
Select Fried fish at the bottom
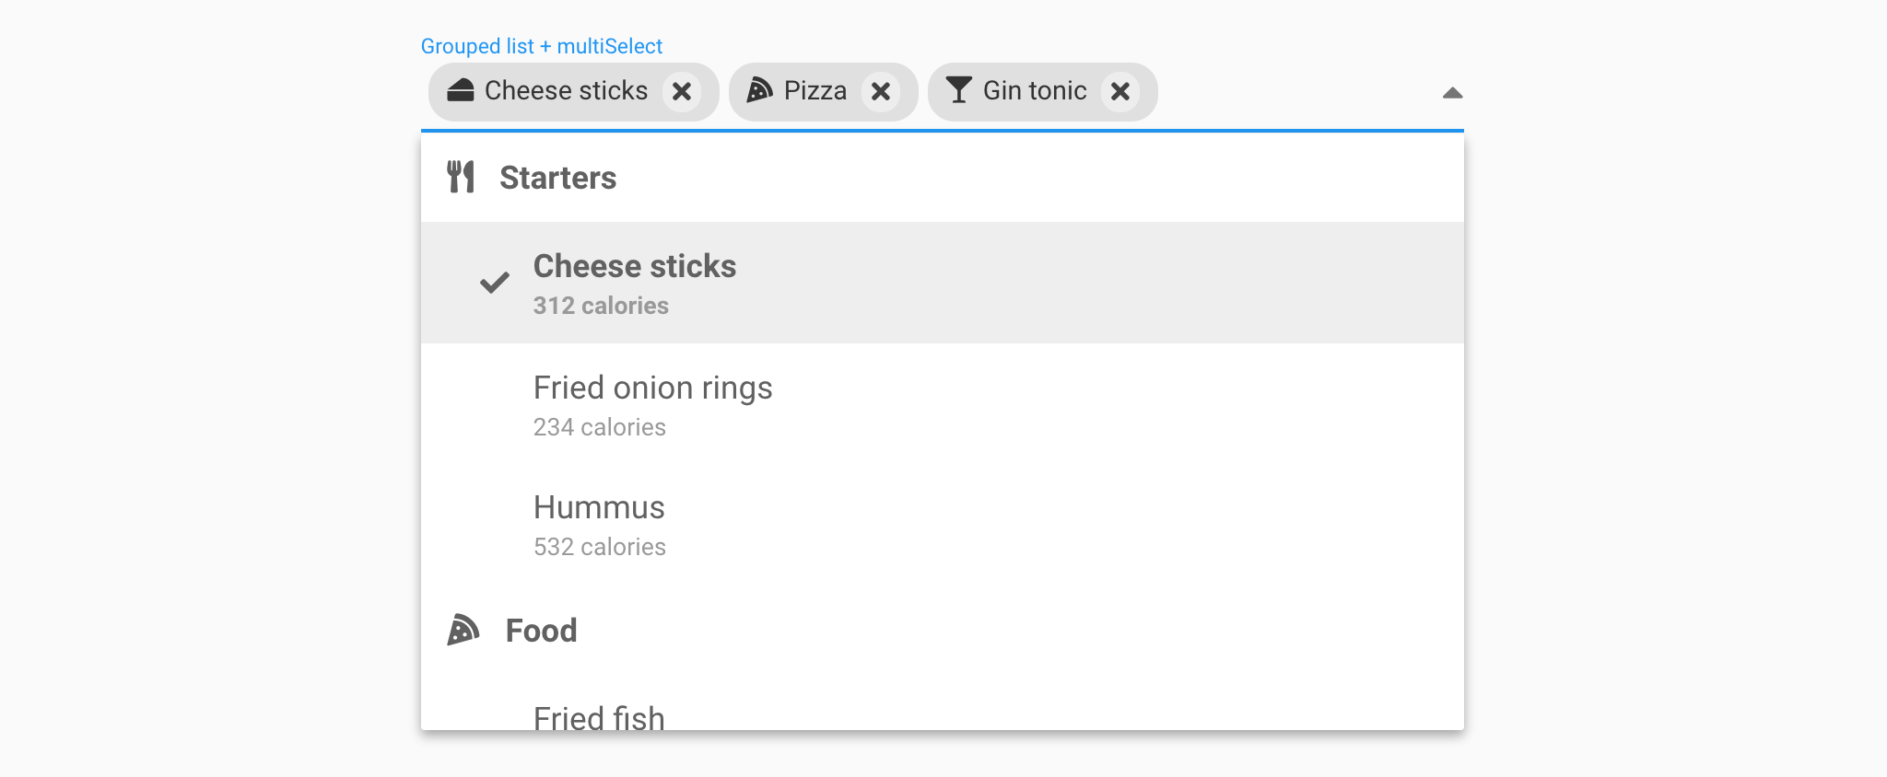tap(598, 719)
